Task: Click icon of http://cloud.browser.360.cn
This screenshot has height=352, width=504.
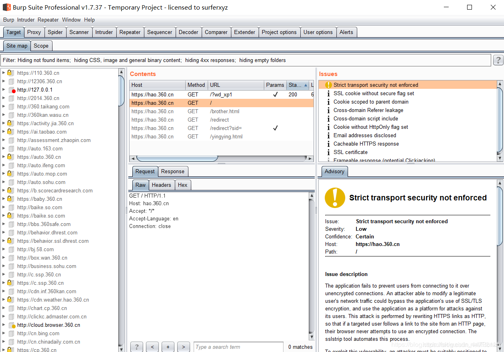Action: (12, 325)
